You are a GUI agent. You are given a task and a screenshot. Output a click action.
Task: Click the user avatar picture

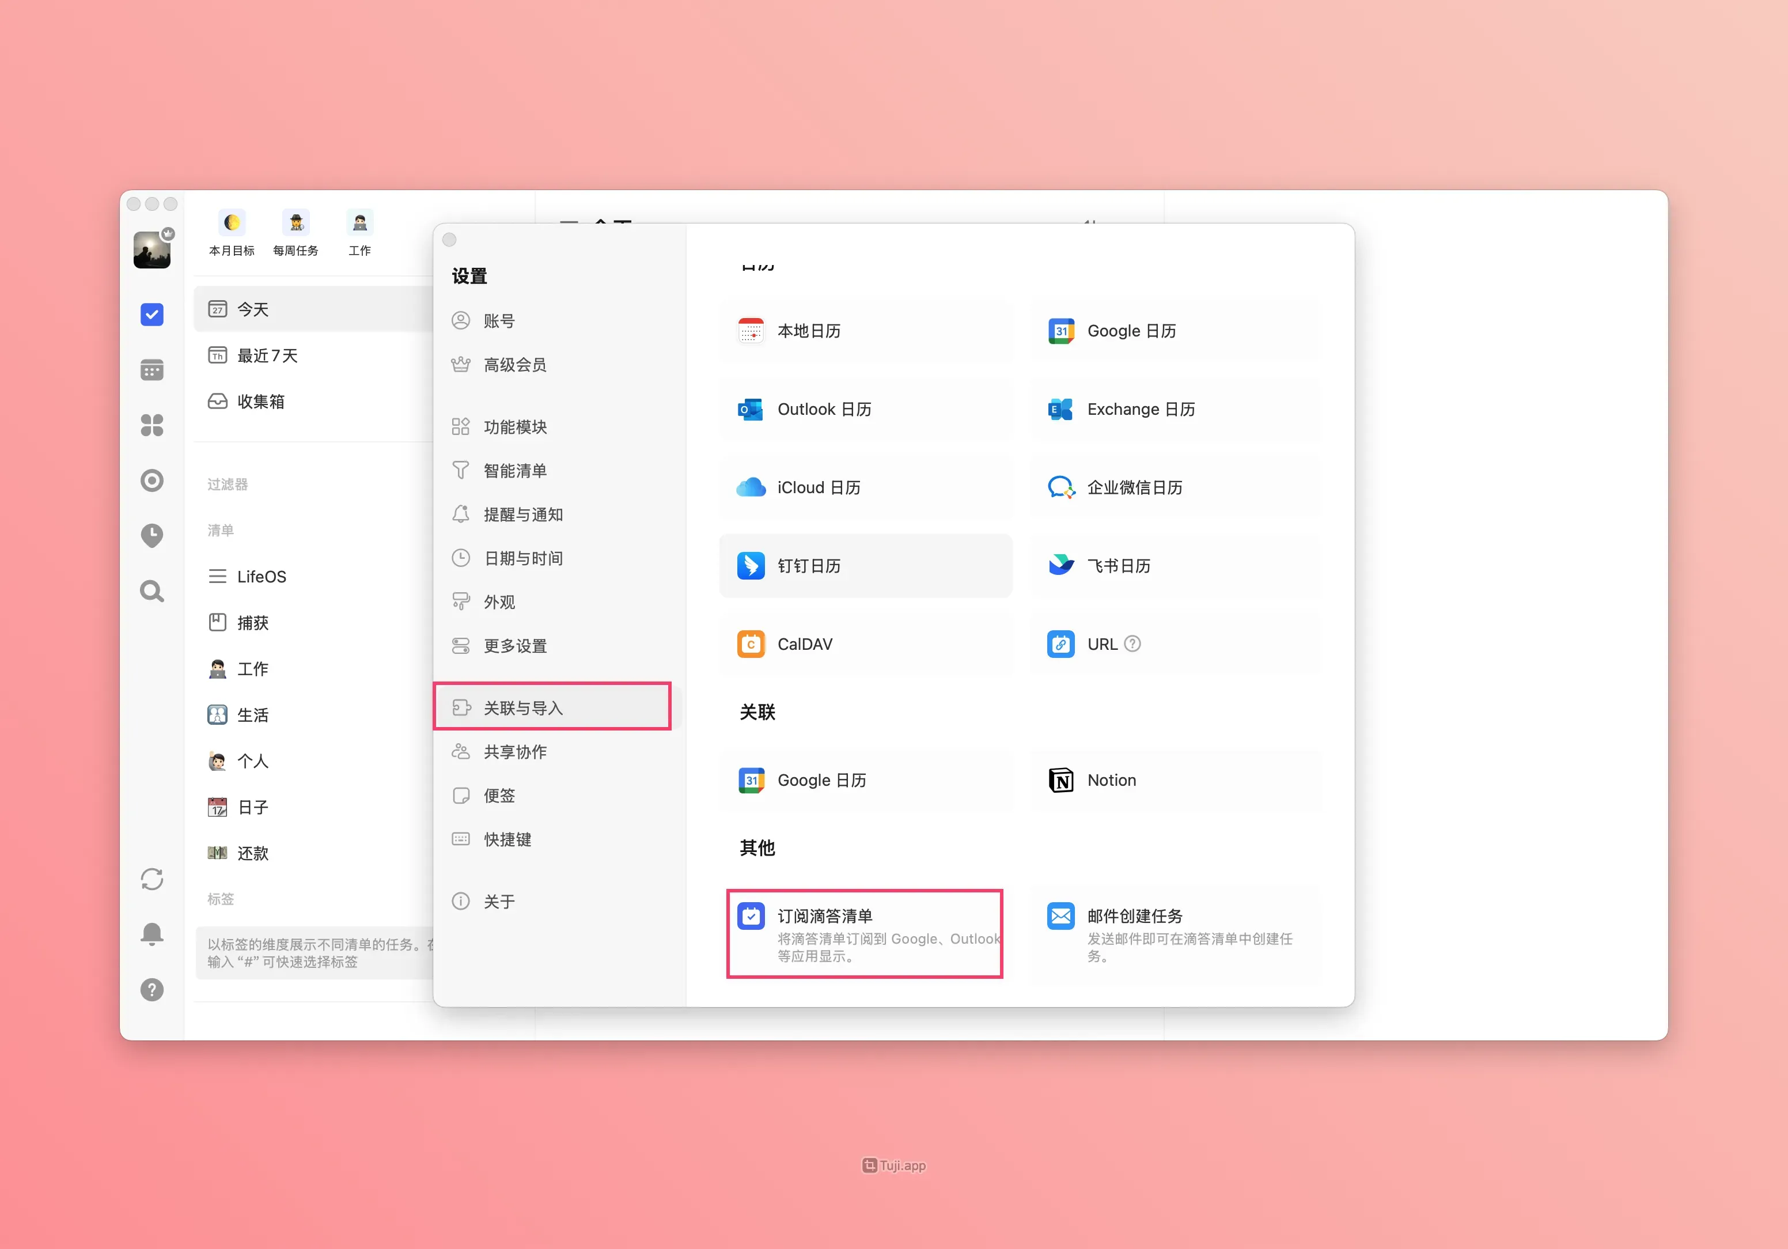click(152, 250)
